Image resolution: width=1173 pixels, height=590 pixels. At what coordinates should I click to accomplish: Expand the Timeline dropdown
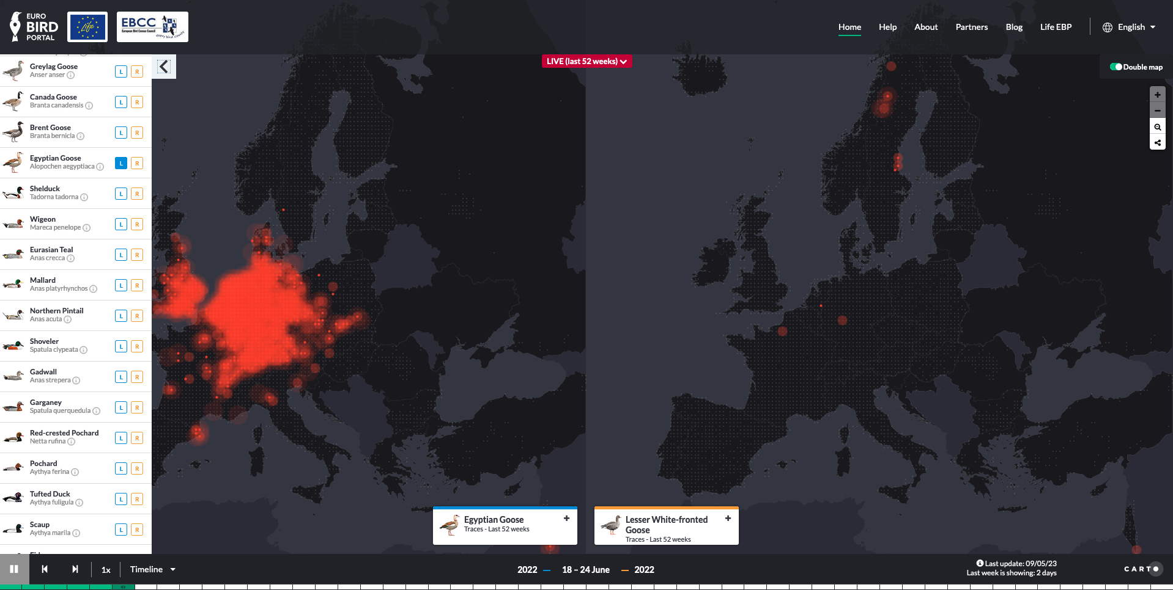153,569
